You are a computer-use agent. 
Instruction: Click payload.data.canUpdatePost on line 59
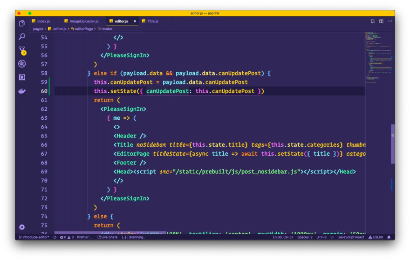(x=205, y=82)
